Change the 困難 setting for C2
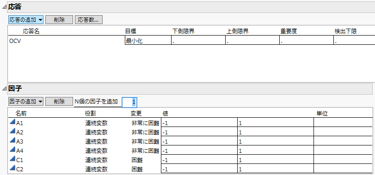Screen dimensions: 375x175 click(137, 169)
